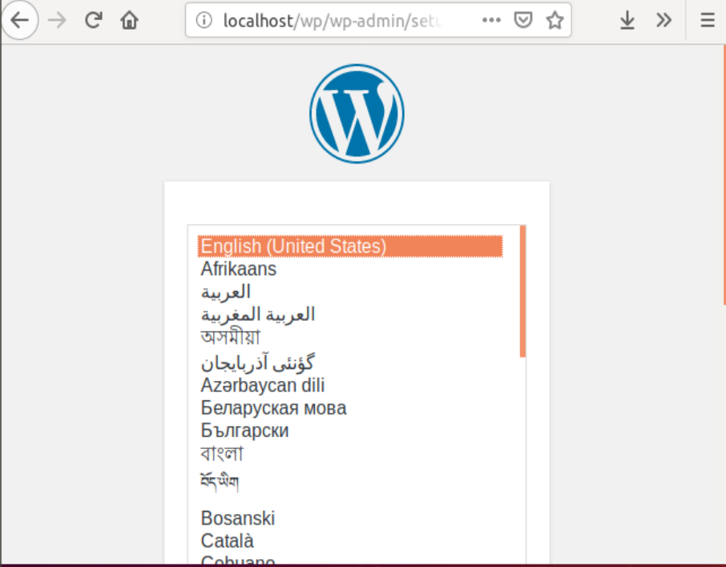Show more tools overflow chevron

pos(663,20)
